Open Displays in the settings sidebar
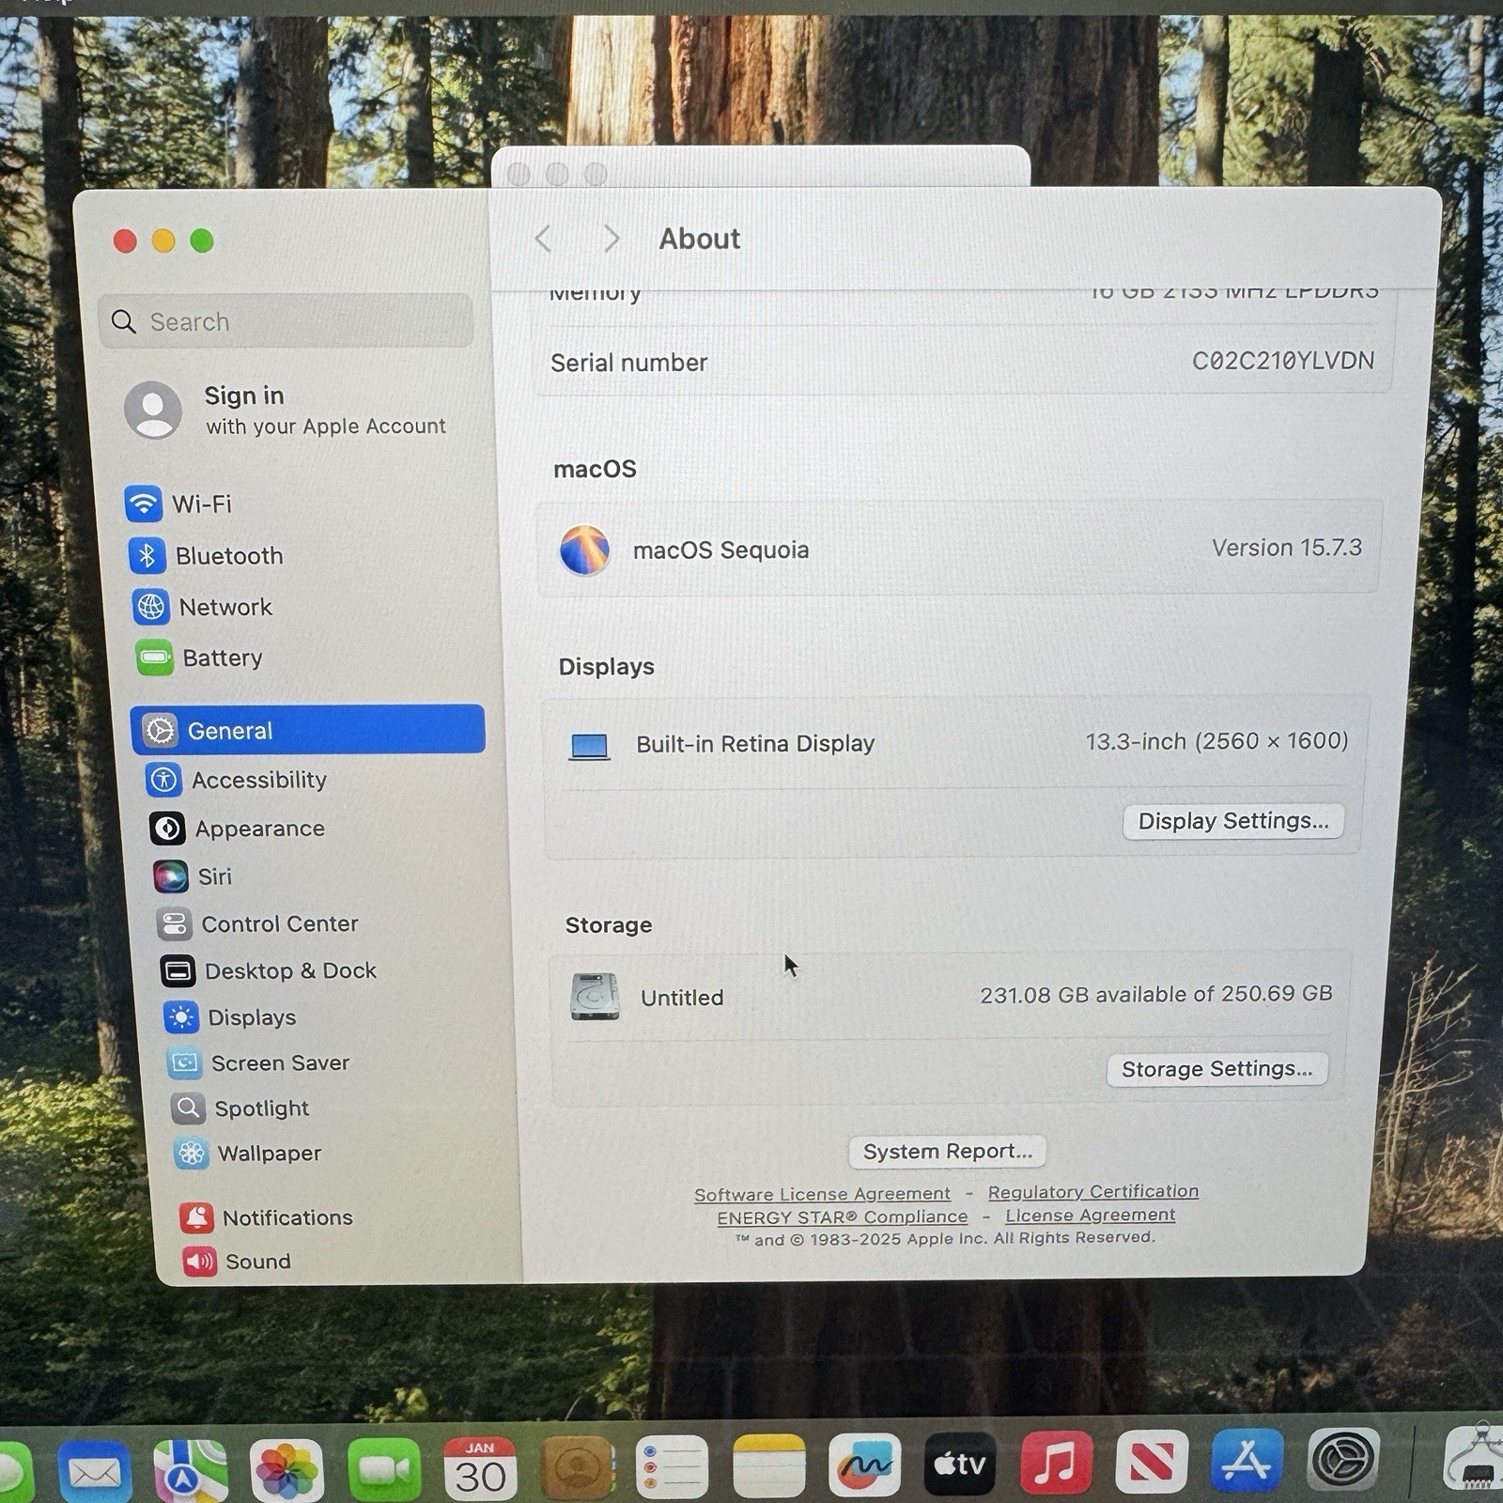The width and height of the screenshot is (1503, 1503). click(x=230, y=1017)
